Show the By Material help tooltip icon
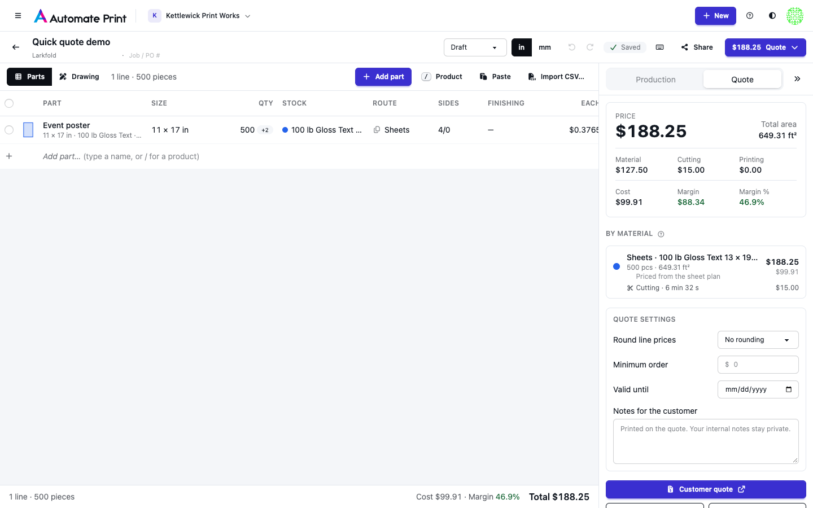The image size is (813, 508). (661, 234)
